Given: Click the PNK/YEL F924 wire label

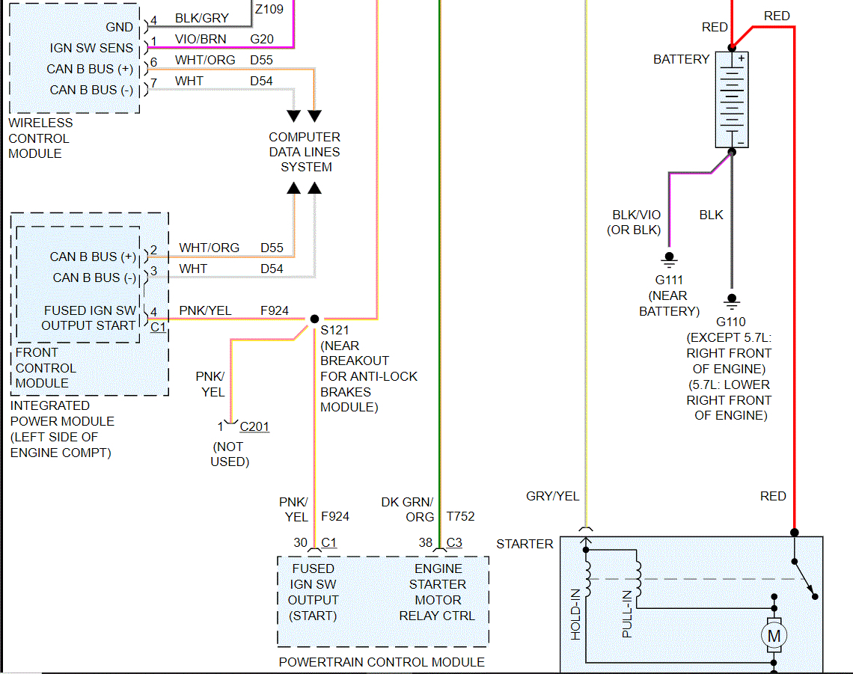Looking at the screenshot, I should (x=234, y=310).
